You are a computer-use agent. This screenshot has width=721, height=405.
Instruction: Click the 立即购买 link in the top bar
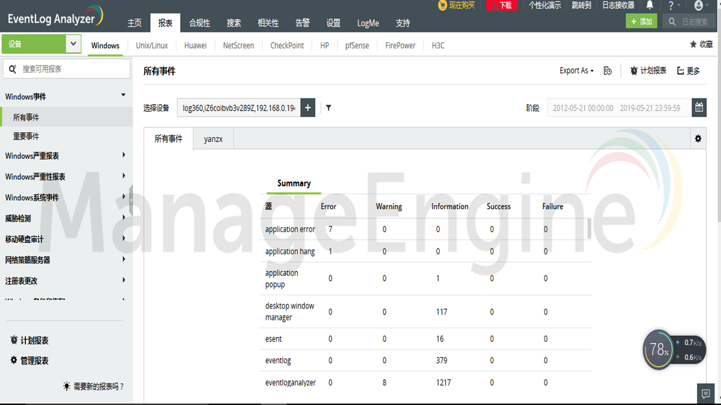[x=462, y=6]
